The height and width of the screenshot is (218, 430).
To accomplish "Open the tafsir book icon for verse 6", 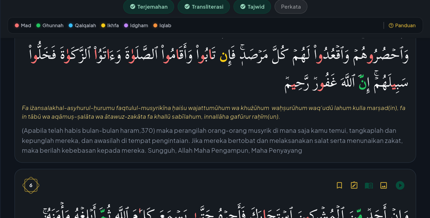I will pos(369,185).
